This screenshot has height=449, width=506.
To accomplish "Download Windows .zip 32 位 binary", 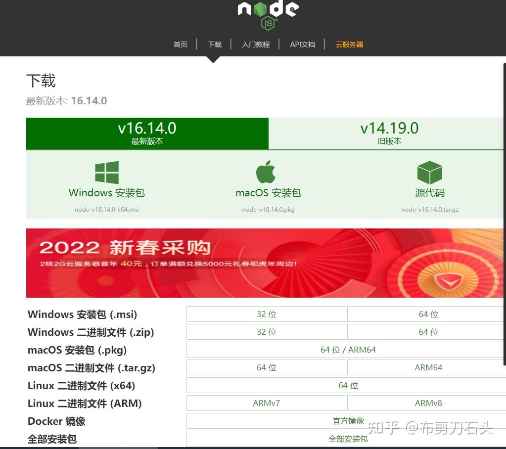I will pyautogui.click(x=266, y=332).
